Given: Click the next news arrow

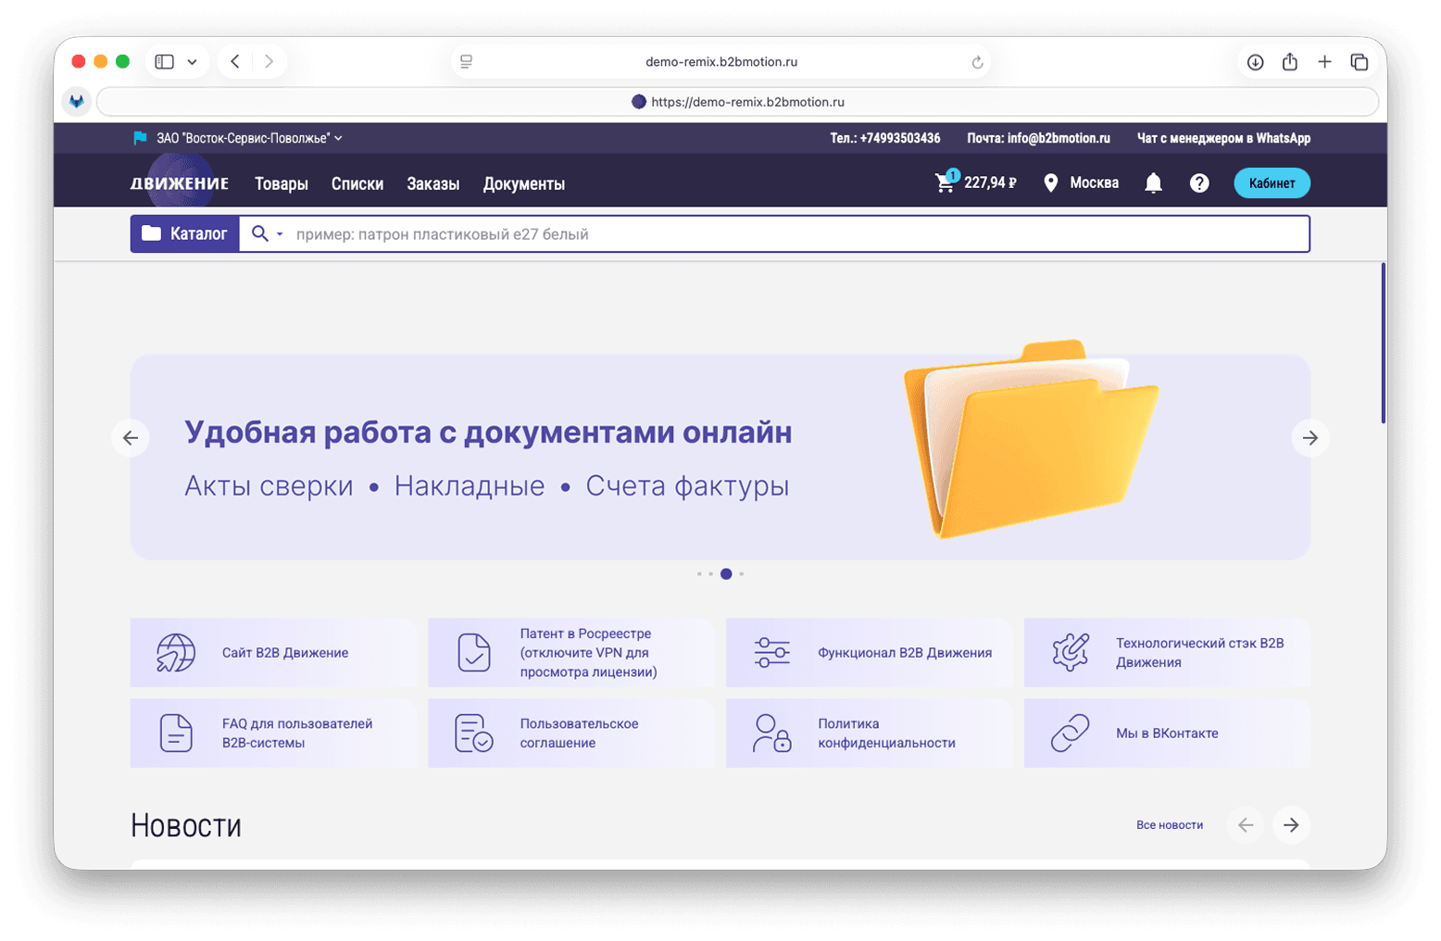Looking at the screenshot, I should point(1291,824).
